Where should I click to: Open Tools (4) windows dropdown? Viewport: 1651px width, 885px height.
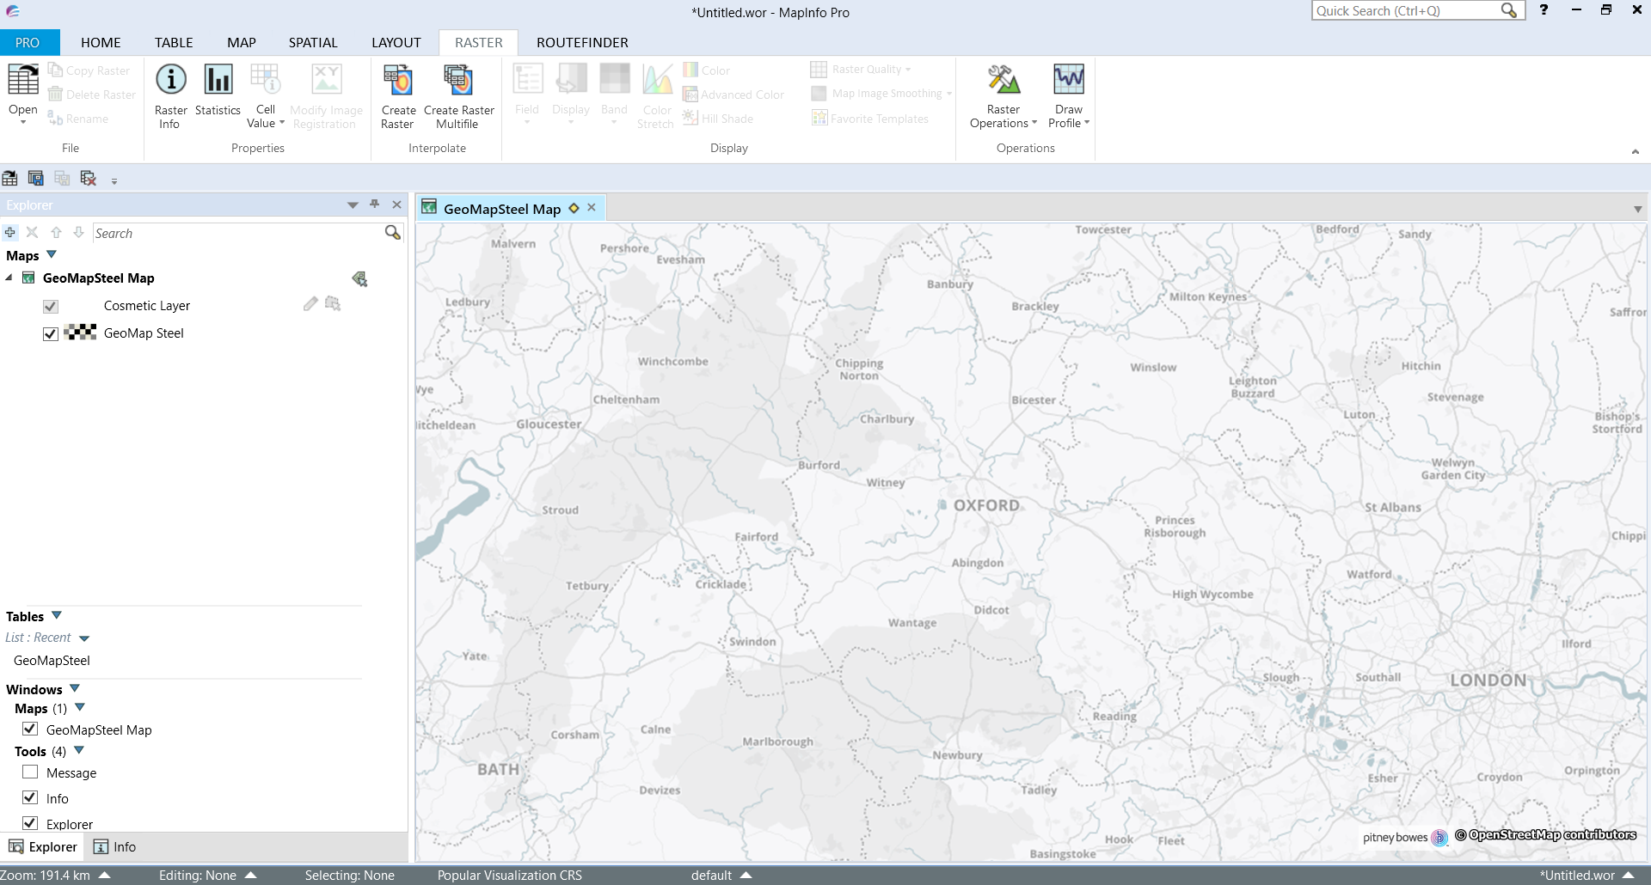click(79, 750)
